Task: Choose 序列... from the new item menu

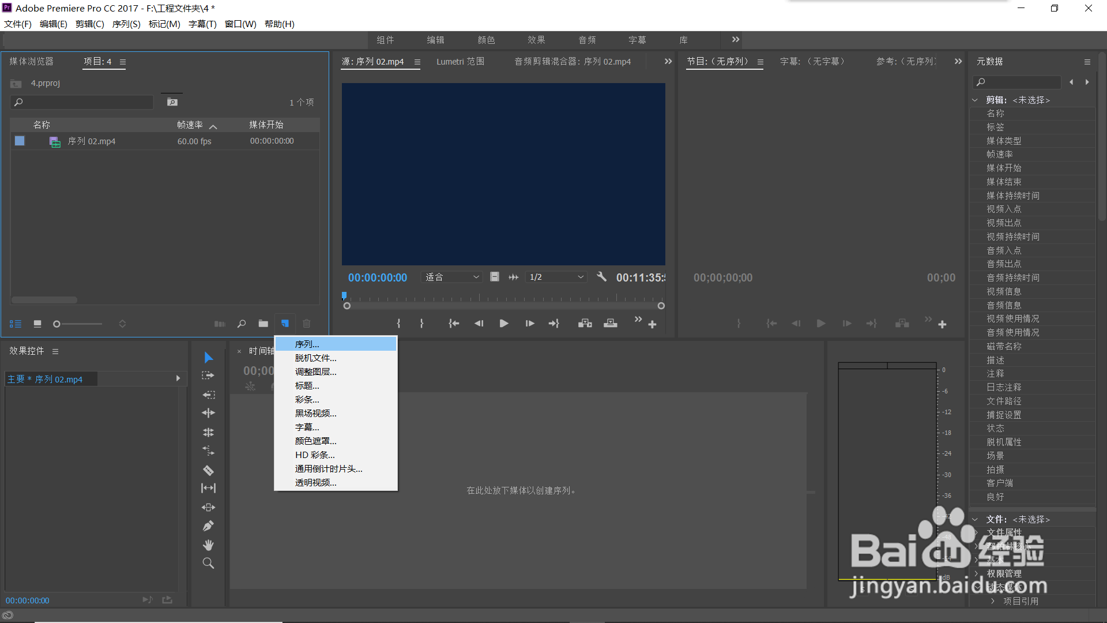Action: tap(336, 344)
